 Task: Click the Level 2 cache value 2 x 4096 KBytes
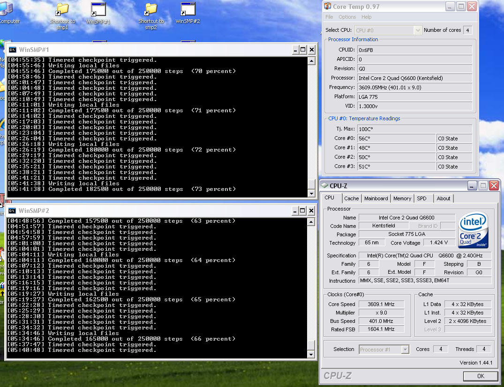point(468,321)
